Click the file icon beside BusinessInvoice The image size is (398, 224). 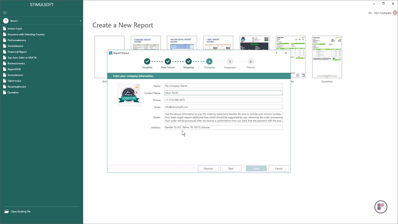click(5, 63)
